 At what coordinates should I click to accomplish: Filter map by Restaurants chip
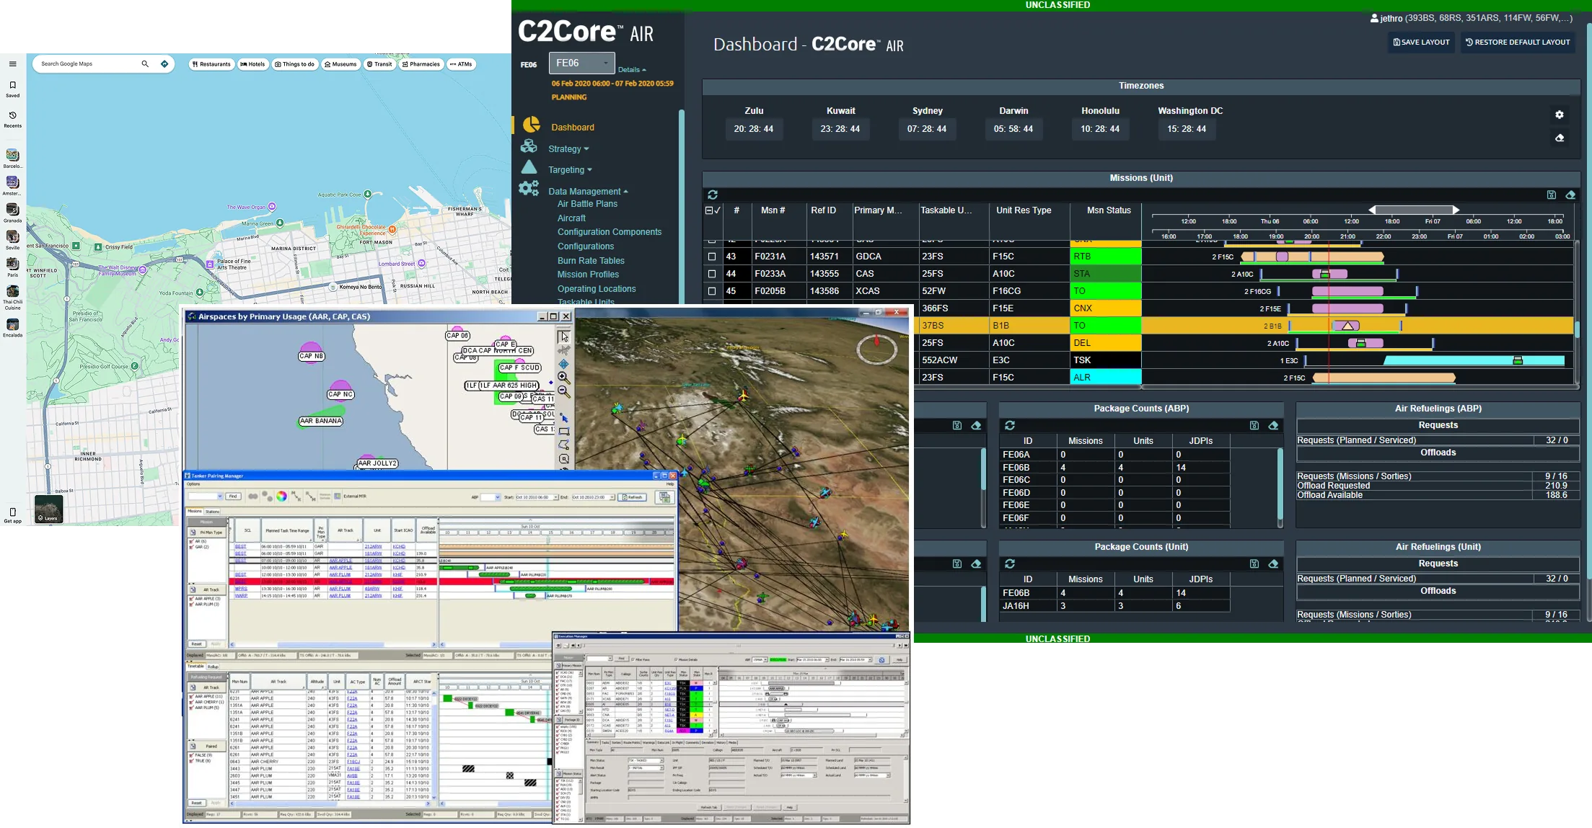pyautogui.click(x=211, y=64)
